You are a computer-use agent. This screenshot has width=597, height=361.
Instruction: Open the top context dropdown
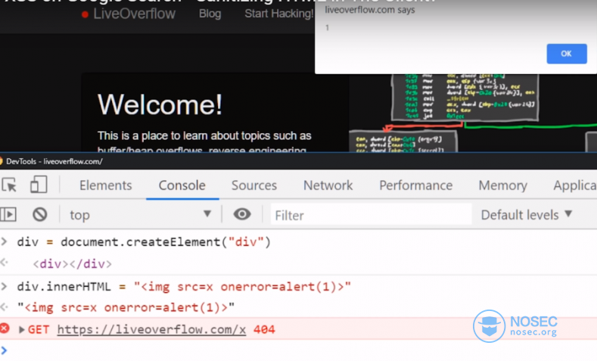click(140, 215)
